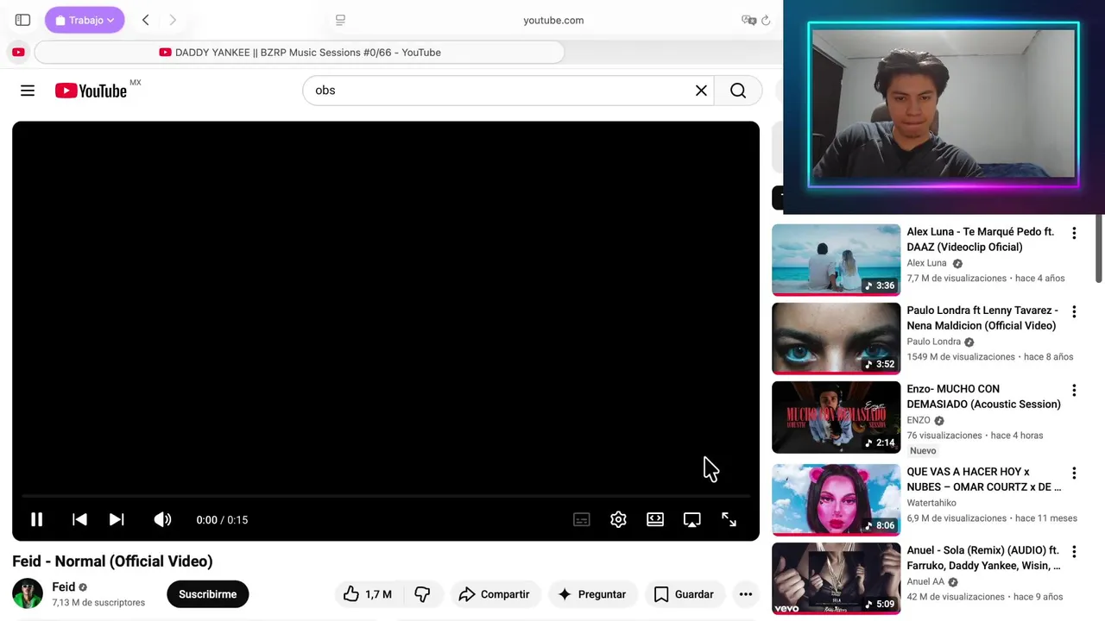Open title Alex Luna - Te Marqué Pedo
The image size is (1105, 621).
coord(981,240)
